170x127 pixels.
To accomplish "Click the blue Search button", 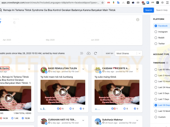I will pyautogui.click(x=148, y=10).
